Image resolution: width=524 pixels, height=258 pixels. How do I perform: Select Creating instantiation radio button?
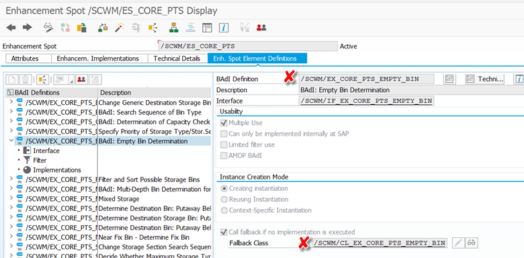tap(224, 189)
